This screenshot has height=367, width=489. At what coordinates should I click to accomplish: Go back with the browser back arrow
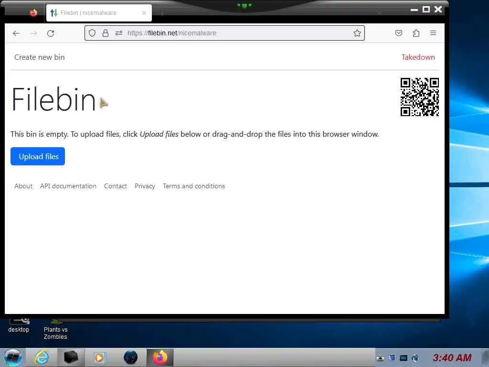(x=16, y=33)
